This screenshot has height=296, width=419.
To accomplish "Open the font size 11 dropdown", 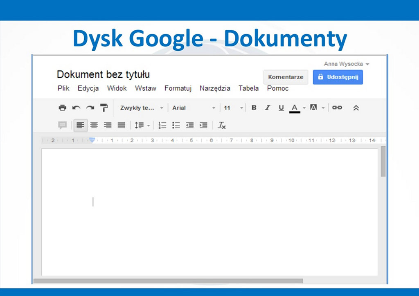I will tap(233, 108).
